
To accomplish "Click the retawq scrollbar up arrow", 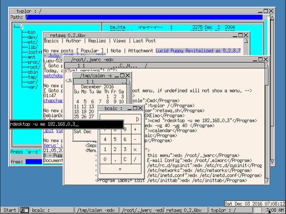I will click(x=246, y=41).
